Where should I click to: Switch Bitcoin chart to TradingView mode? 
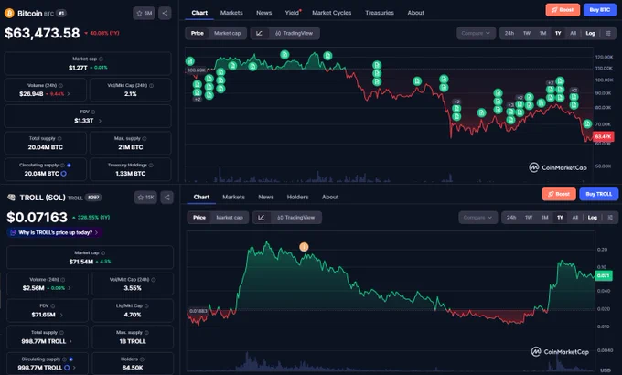pyautogui.click(x=295, y=33)
